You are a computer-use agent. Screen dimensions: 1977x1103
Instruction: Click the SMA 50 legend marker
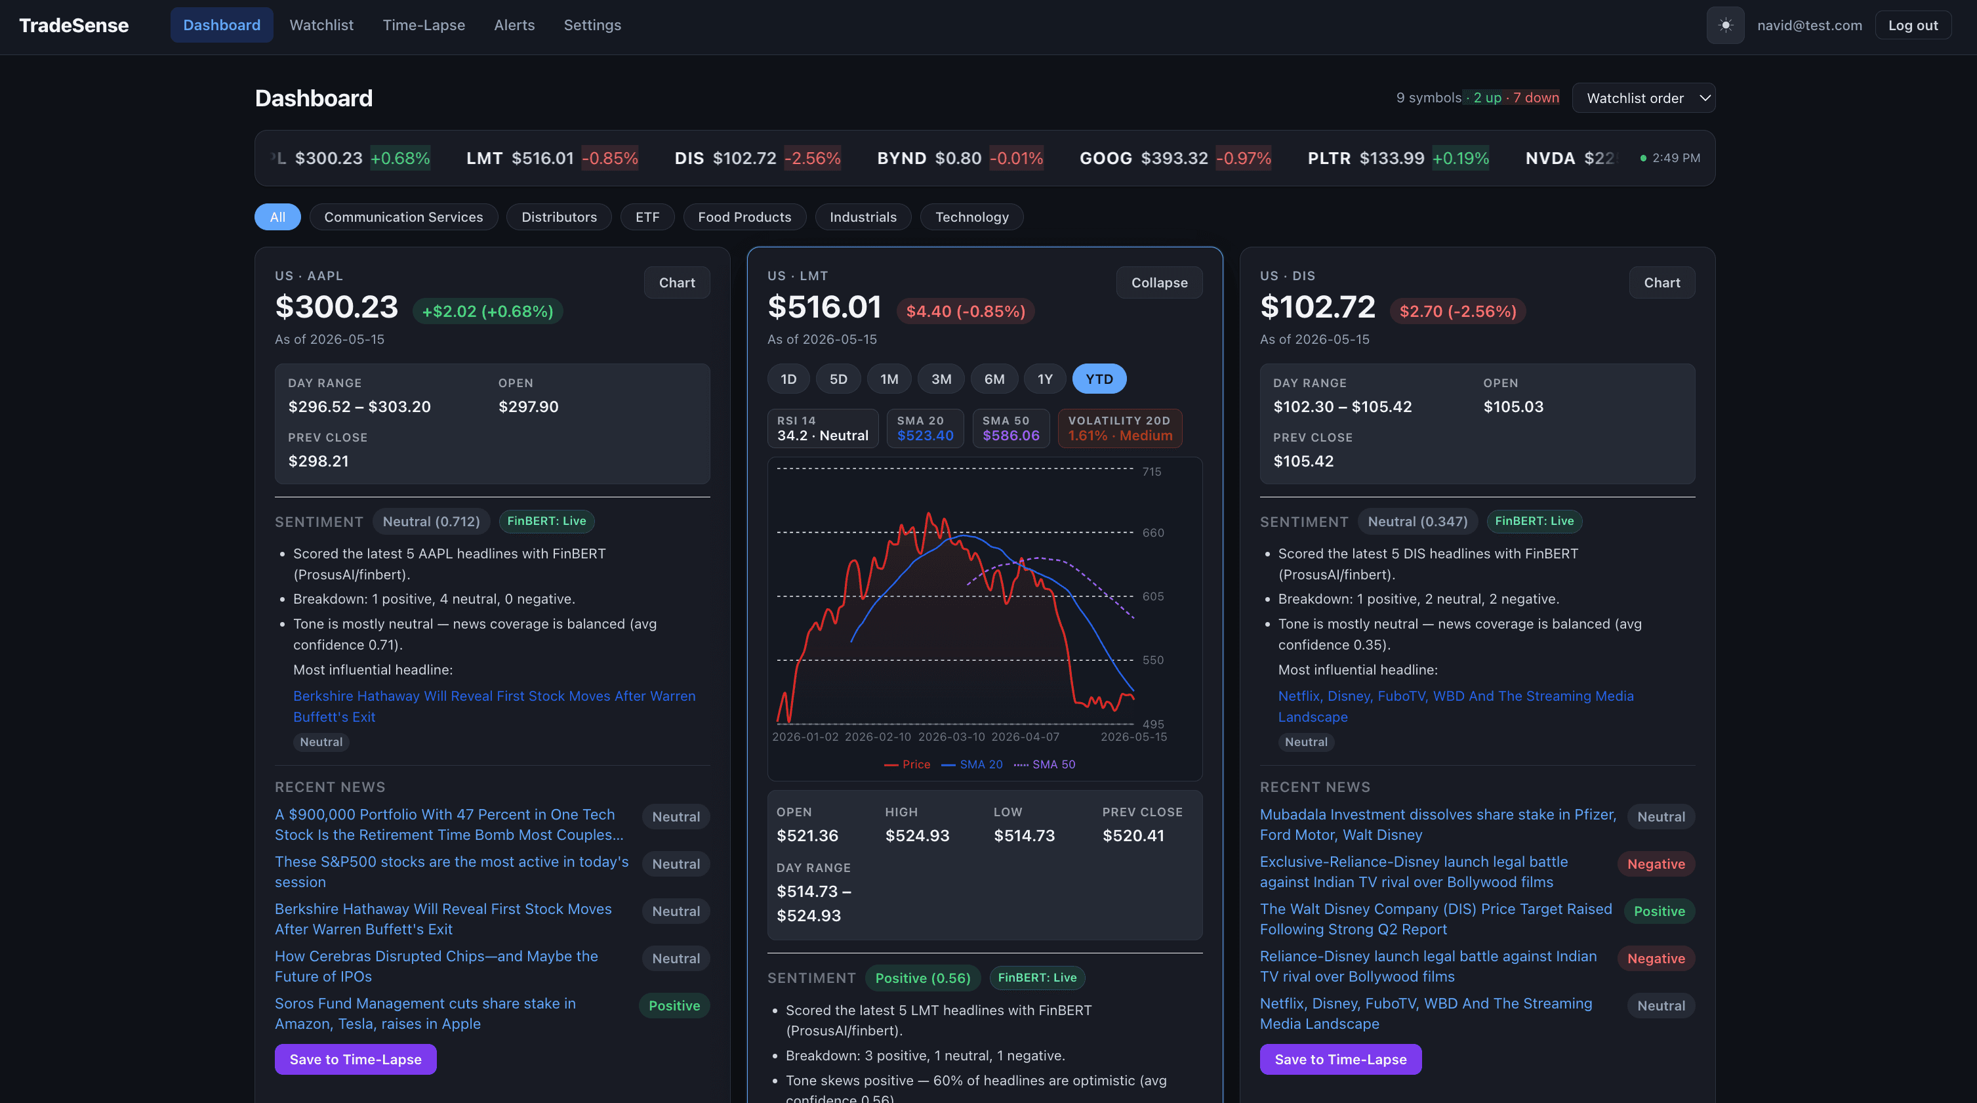1044,764
